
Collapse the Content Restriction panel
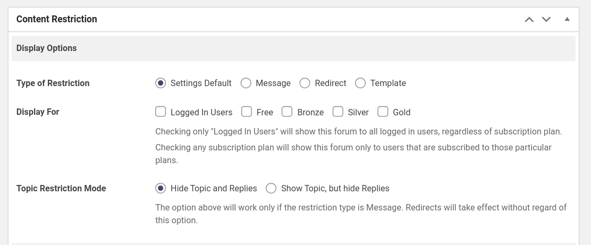[567, 19]
